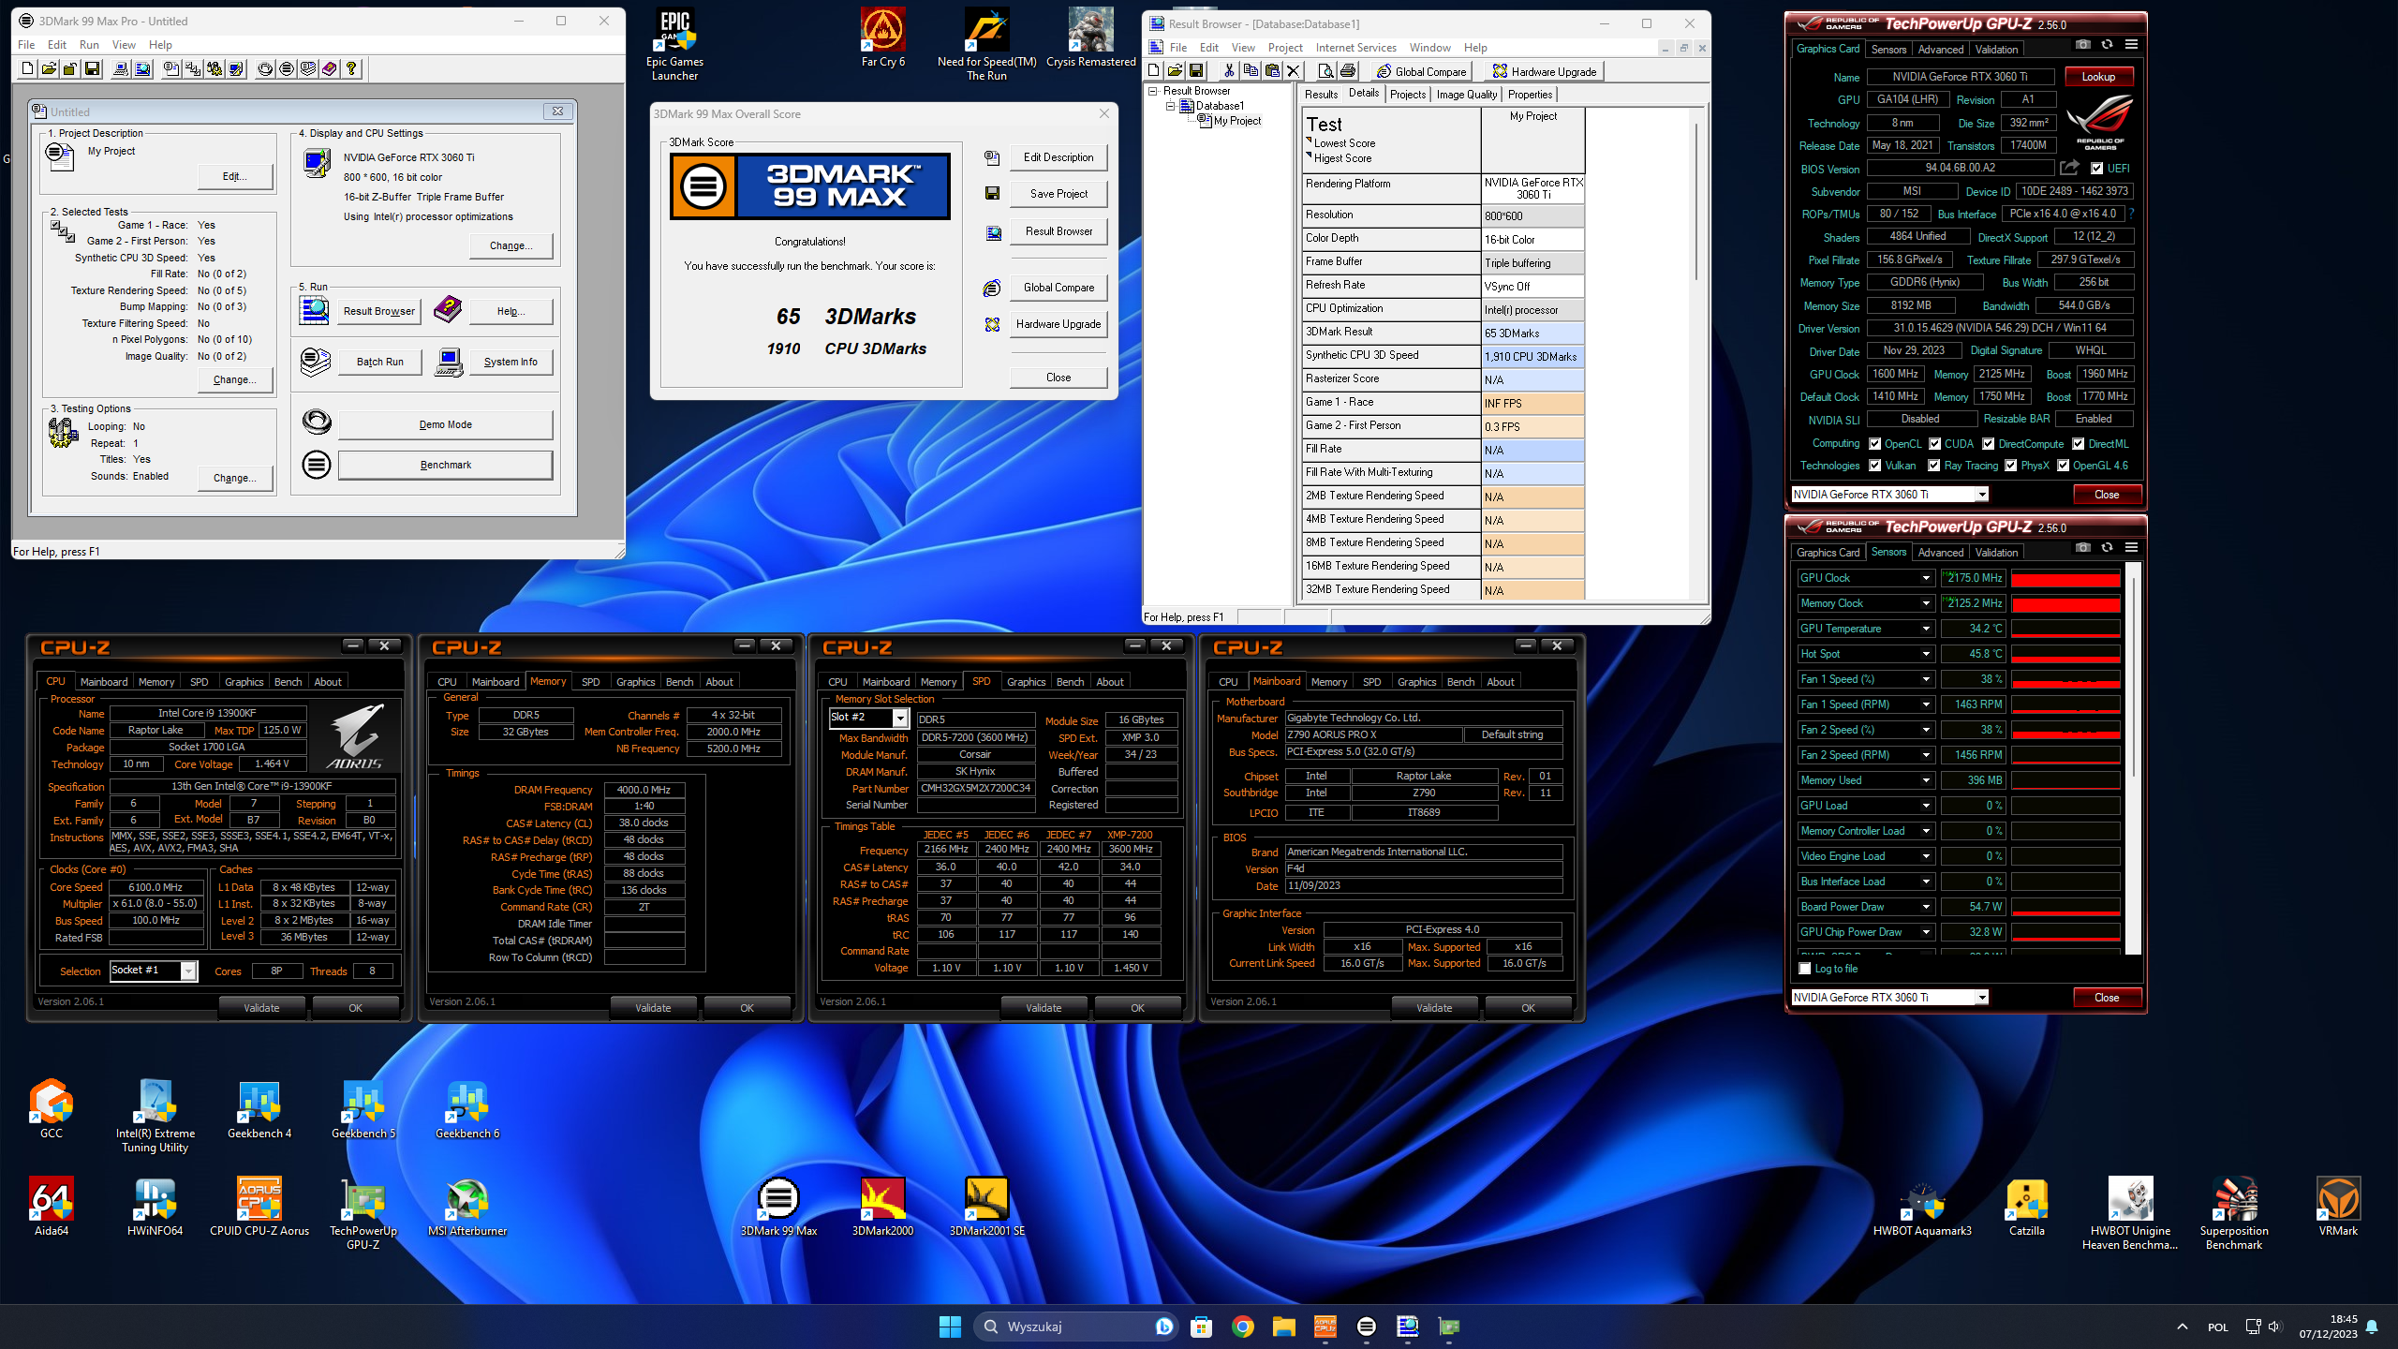Image resolution: width=2398 pixels, height=1349 pixels.
Task: Click Hardware Upgrade button in score dialog
Action: 1058,324
